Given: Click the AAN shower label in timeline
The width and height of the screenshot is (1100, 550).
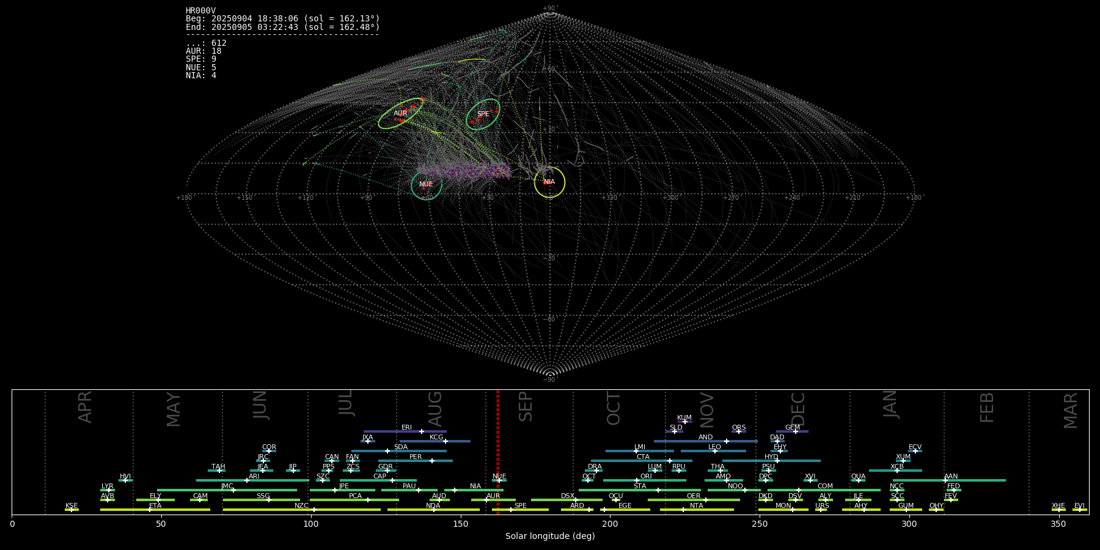Looking at the screenshot, I should (951, 477).
